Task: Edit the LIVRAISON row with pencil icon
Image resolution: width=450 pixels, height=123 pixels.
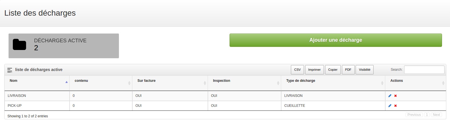Action: point(390,96)
